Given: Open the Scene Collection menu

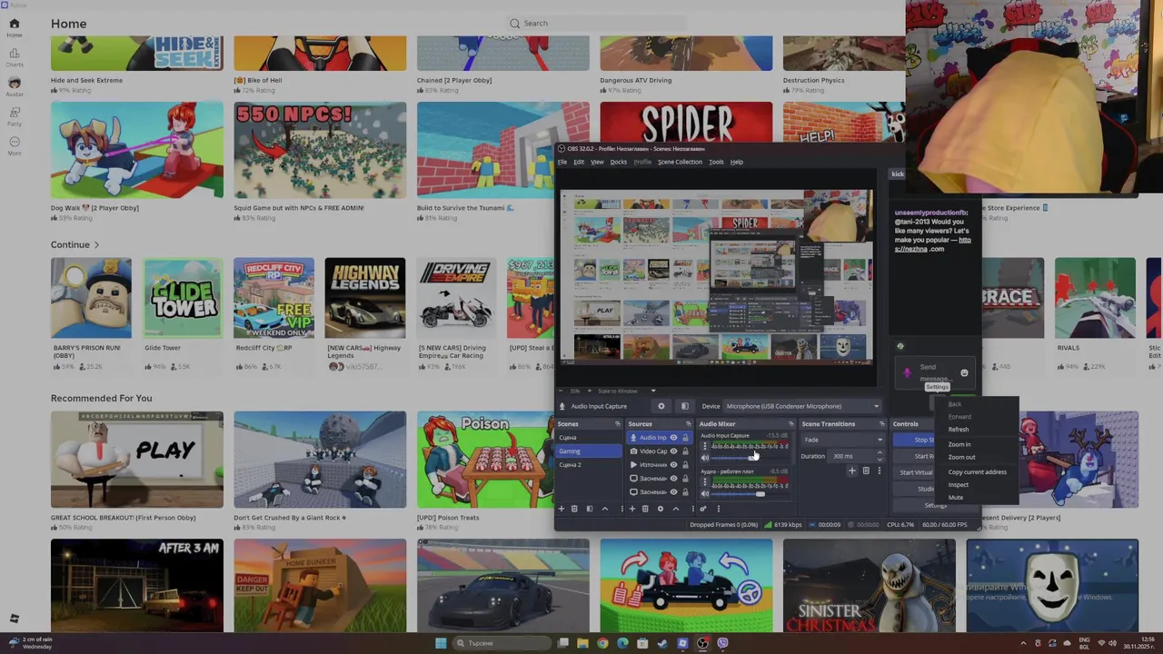Looking at the screenshot, I should pyautogui.click(x=680, y=162).
